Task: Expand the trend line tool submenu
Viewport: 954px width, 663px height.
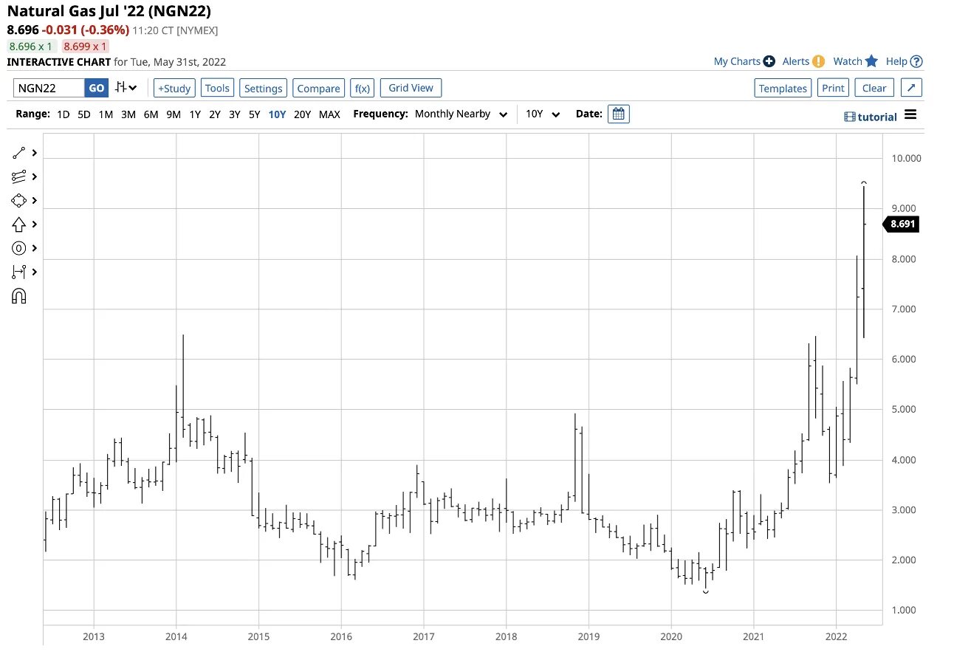Action: (34, 154)
